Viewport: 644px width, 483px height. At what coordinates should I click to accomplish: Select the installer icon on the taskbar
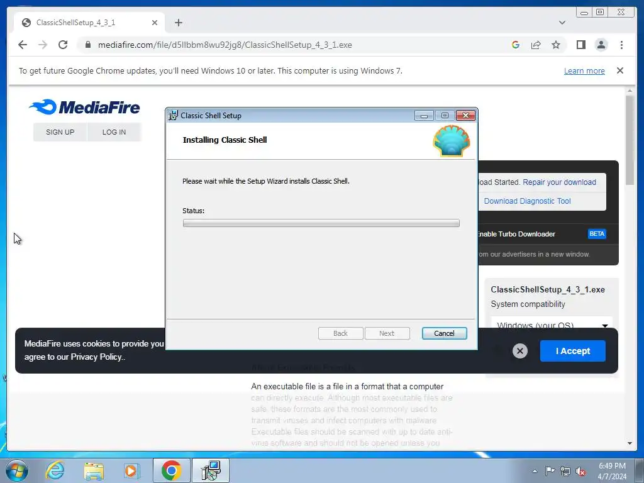click(210, 470)
